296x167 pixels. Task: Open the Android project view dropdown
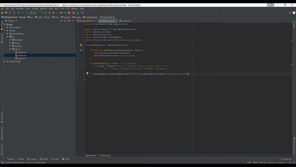point(11,21)
